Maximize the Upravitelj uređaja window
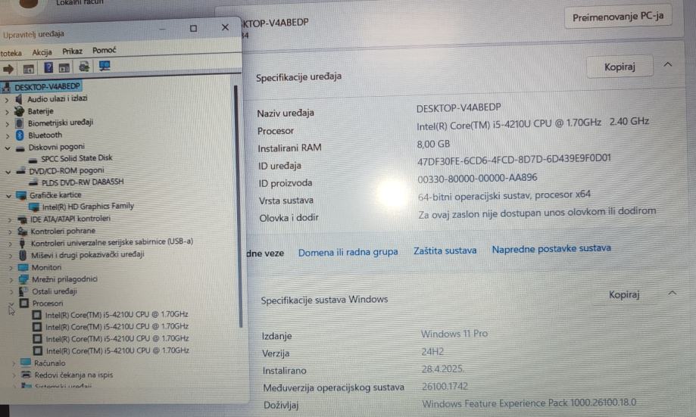The width and height of the screenshot is (696, 417). [x=193, y=29]
